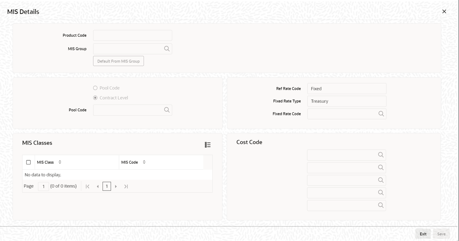
Task: Jump to last page in MIS Classes pagination
Action: click(126, 186)
